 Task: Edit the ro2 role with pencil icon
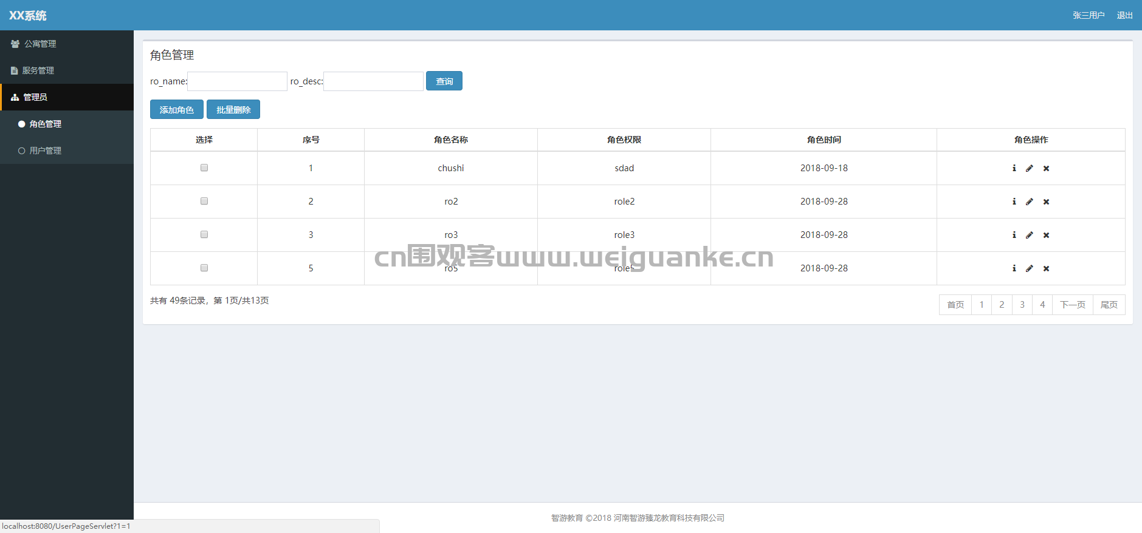1030,202
